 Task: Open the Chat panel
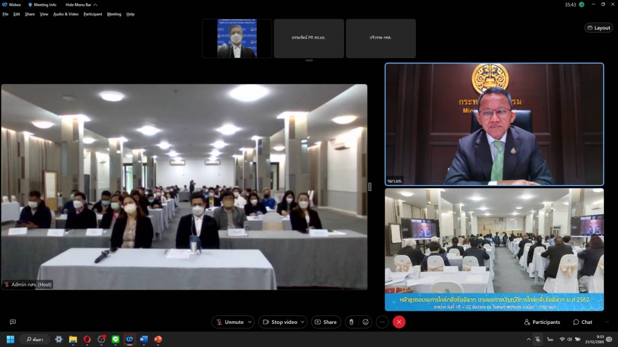pos(582,322)
